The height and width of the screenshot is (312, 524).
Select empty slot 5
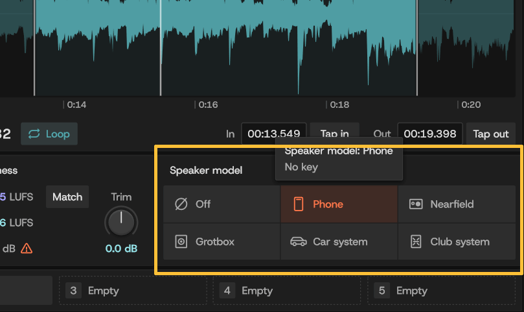(441, 291)
